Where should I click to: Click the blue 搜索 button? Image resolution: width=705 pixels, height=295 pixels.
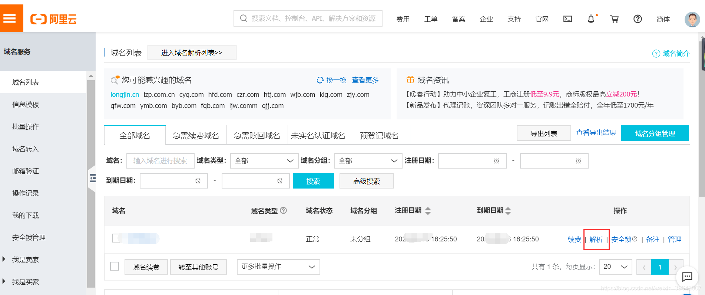[x=313, y=181]
